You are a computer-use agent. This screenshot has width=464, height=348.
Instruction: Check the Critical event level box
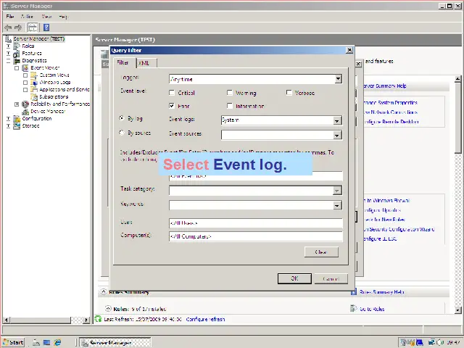click(172, 93)
